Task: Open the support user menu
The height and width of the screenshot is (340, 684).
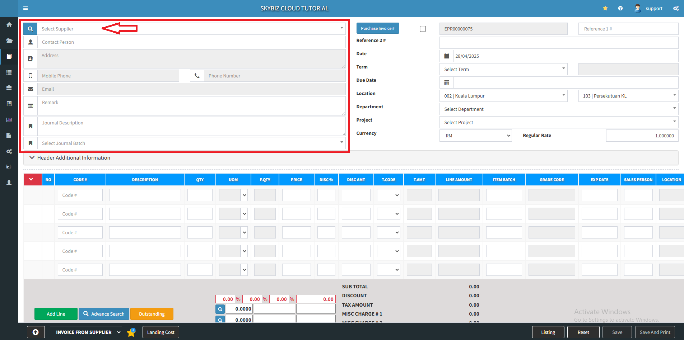Action: tap(649, 8)
